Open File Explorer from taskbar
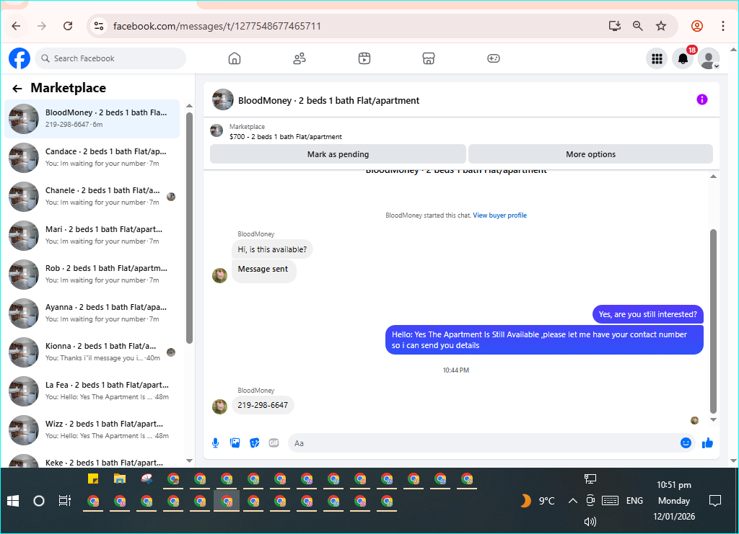 click(x=120, y=479)
